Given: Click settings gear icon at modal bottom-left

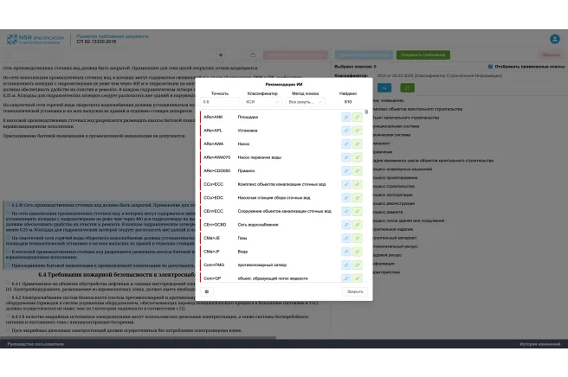Looking at the screenshot, I should 207,291.
